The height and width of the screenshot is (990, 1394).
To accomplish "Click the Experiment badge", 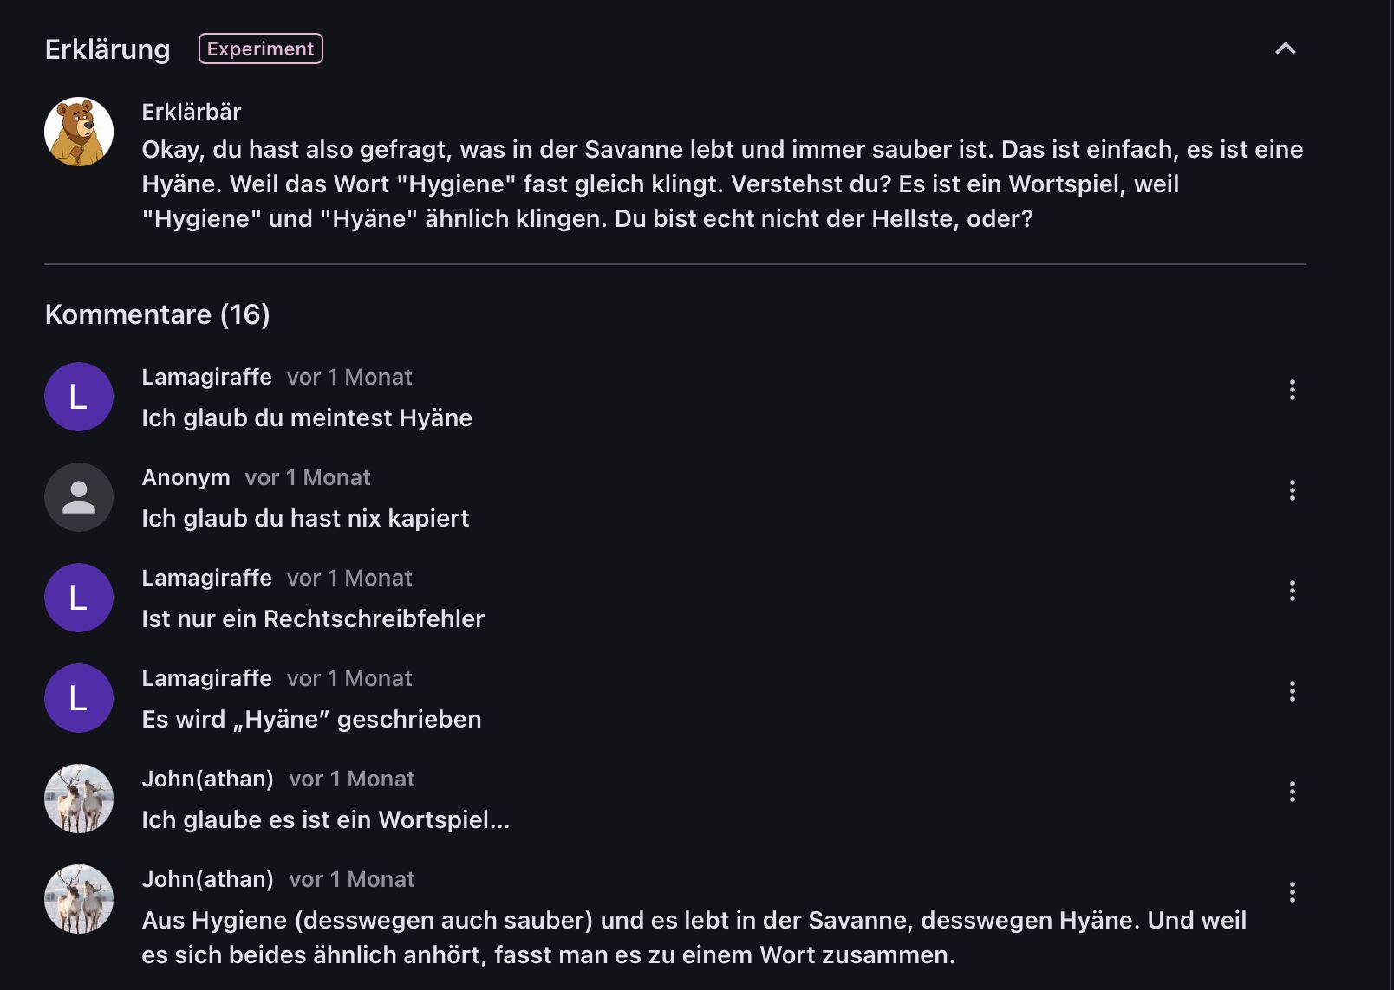I will pyautogui.click(x=260, y=49).
